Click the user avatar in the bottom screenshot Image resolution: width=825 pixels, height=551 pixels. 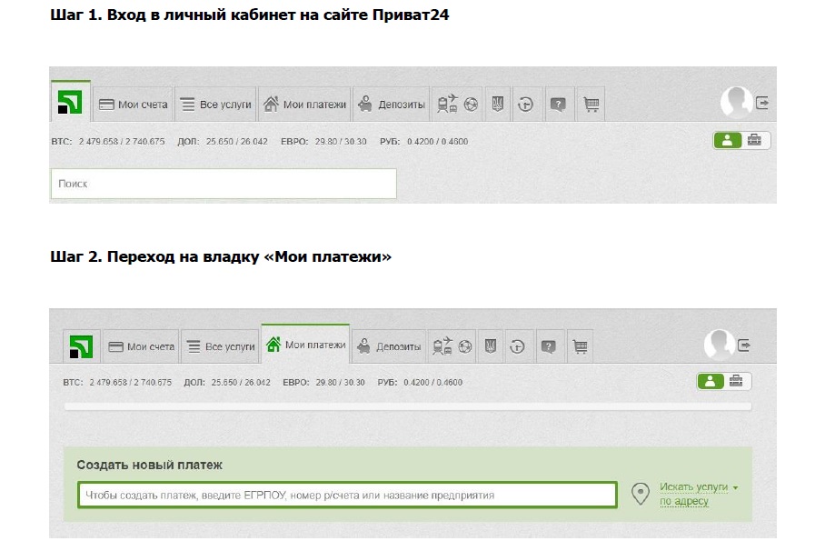719,345
